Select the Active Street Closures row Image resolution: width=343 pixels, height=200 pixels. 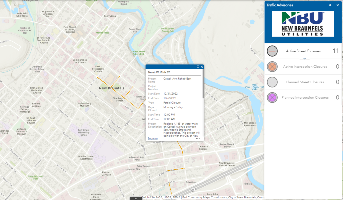point(303,51)
